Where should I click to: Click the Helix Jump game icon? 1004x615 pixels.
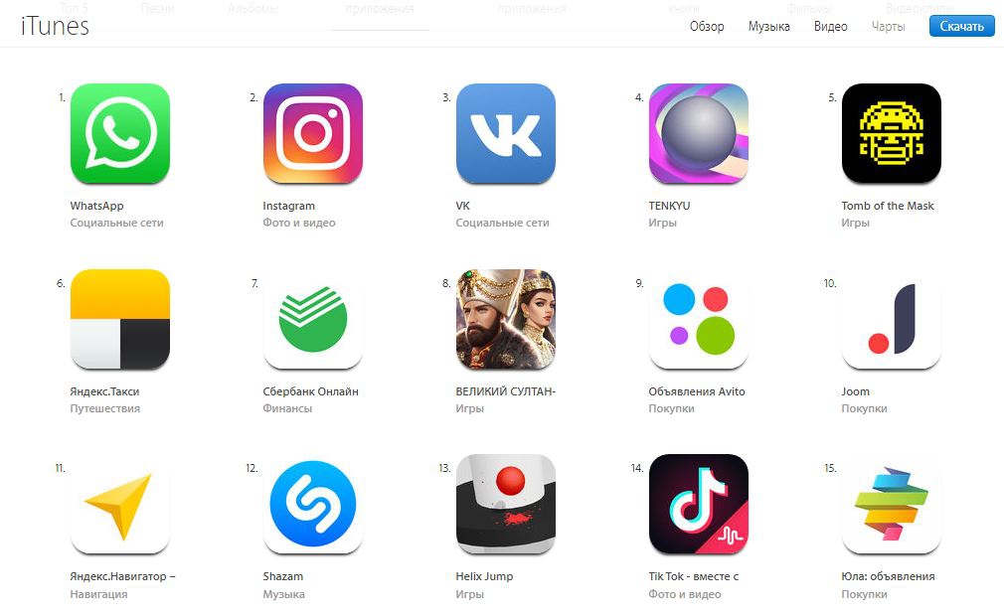click(505, 504)
